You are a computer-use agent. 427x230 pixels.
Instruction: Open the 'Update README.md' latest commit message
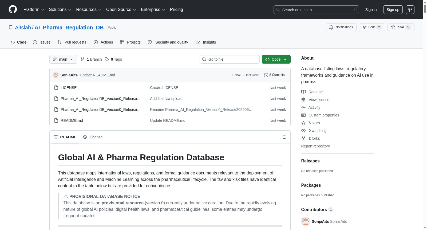coord(97,75)
